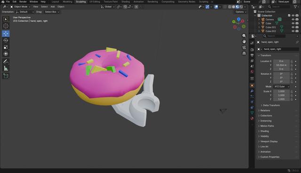The width and height of the screenshot is (301, 173).
Task: Open the Scene properties tab
Action: click(252, 66)
